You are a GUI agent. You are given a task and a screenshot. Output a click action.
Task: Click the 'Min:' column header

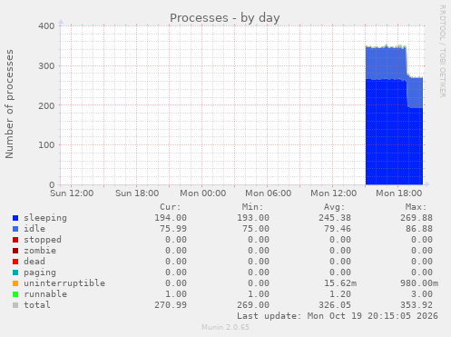tap(252, 207)
